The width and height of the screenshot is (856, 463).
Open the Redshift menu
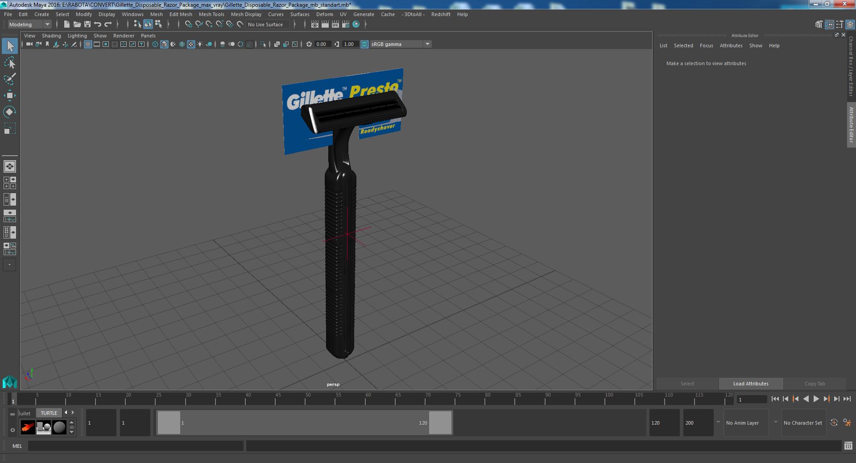441,14
